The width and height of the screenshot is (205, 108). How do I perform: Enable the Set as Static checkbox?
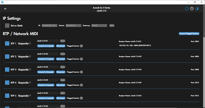[7, 26]
